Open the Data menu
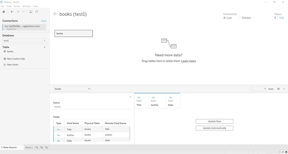 [9, 6]
